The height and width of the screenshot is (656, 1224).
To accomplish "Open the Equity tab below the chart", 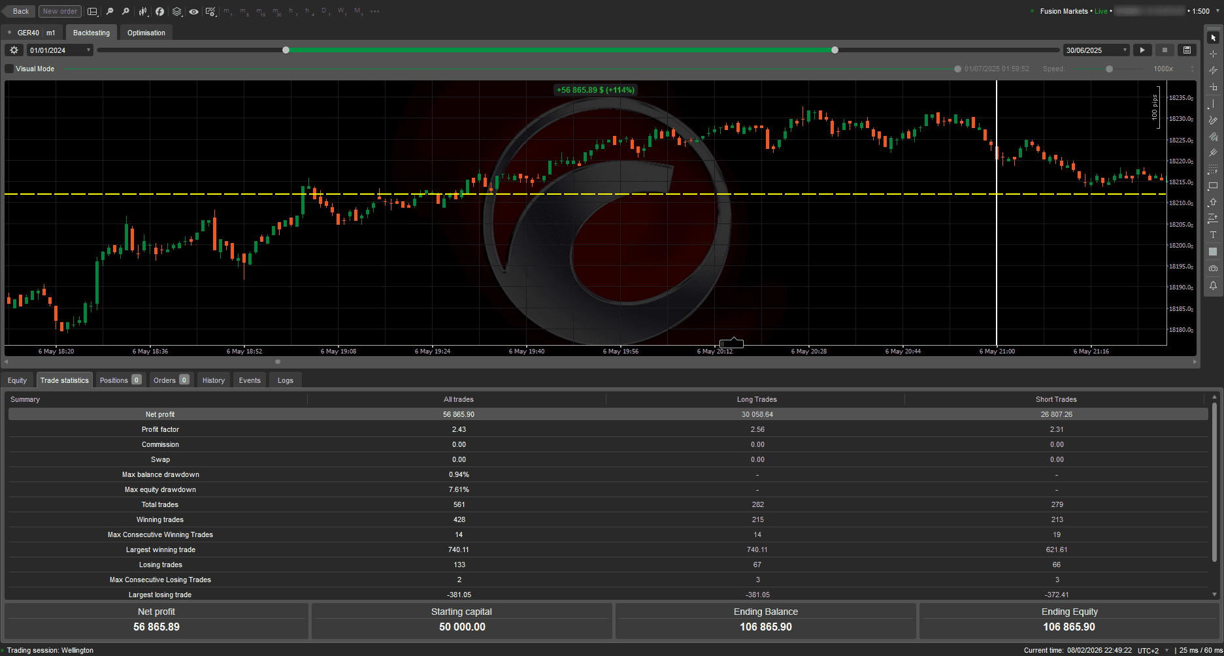I will point(16,380).
